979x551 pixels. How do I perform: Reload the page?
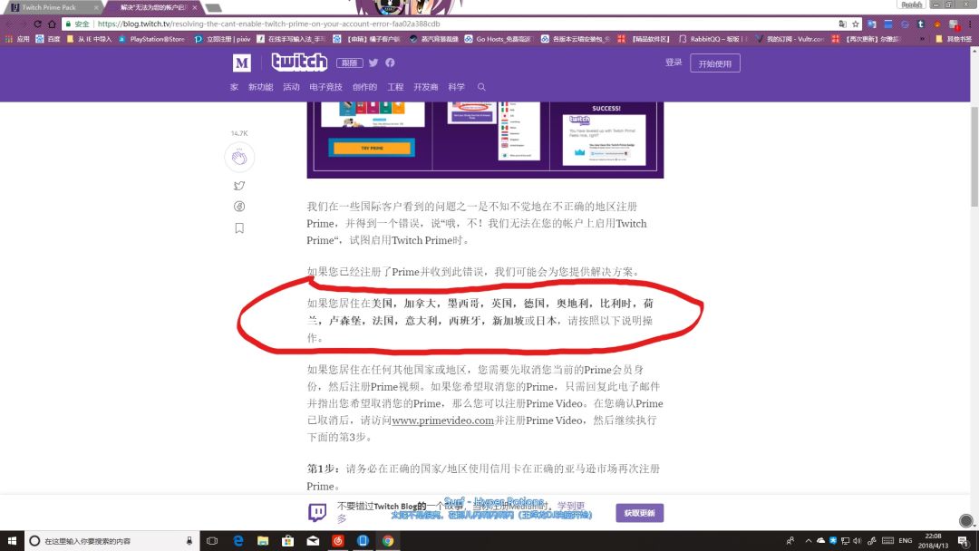37,24
